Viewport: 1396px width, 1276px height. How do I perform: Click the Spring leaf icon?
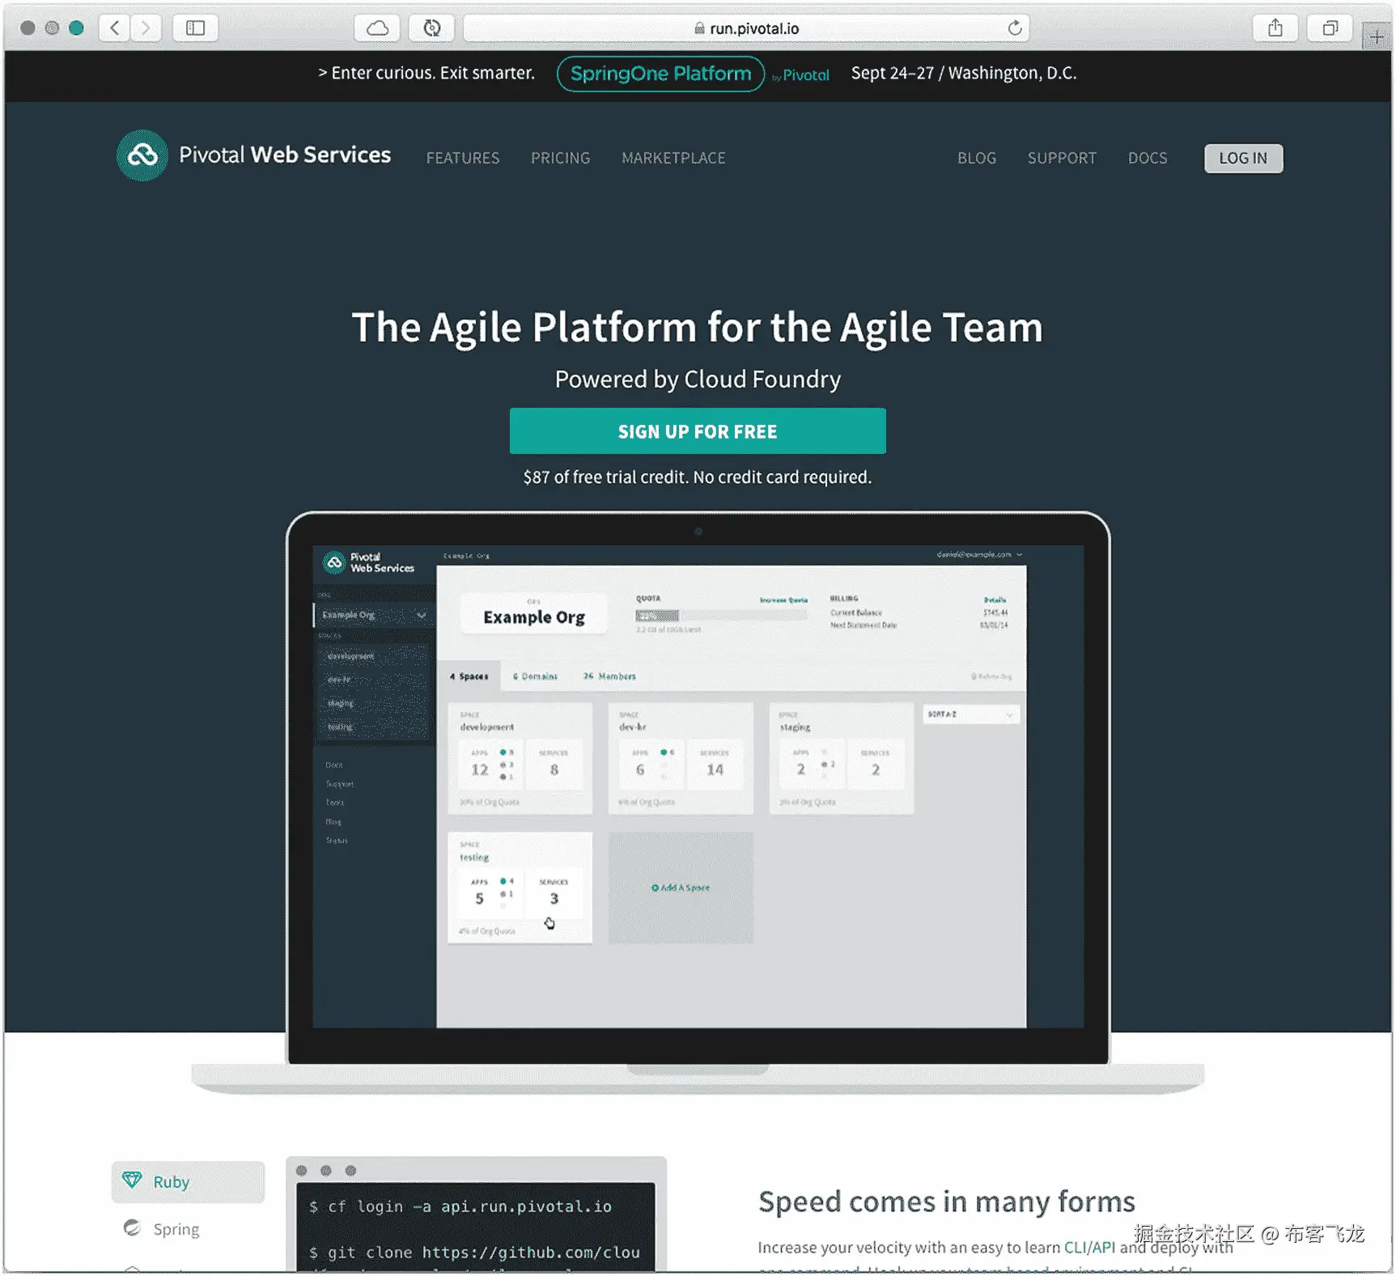coord(132,1227)
